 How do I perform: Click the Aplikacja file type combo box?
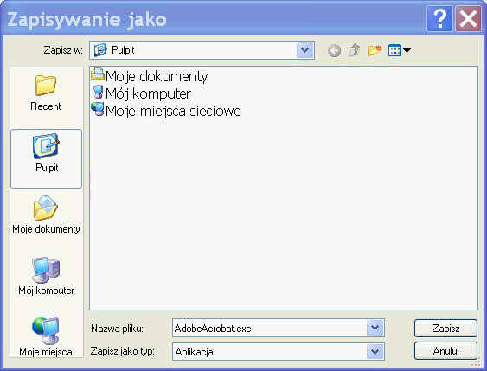pos(279,351)
